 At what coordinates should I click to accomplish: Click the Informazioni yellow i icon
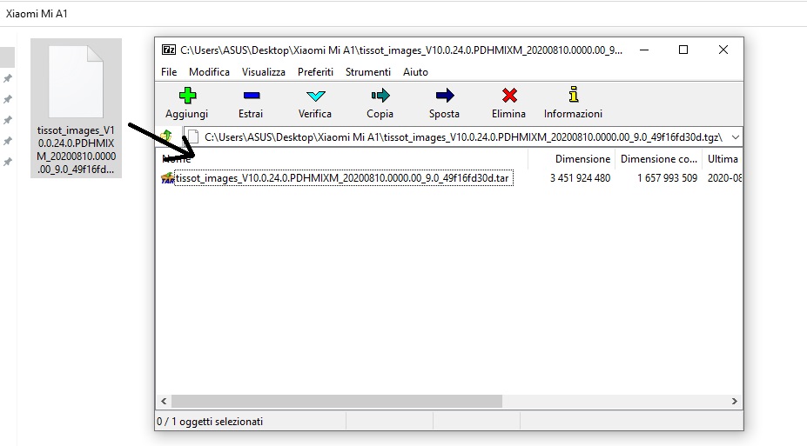coord(574,95)
